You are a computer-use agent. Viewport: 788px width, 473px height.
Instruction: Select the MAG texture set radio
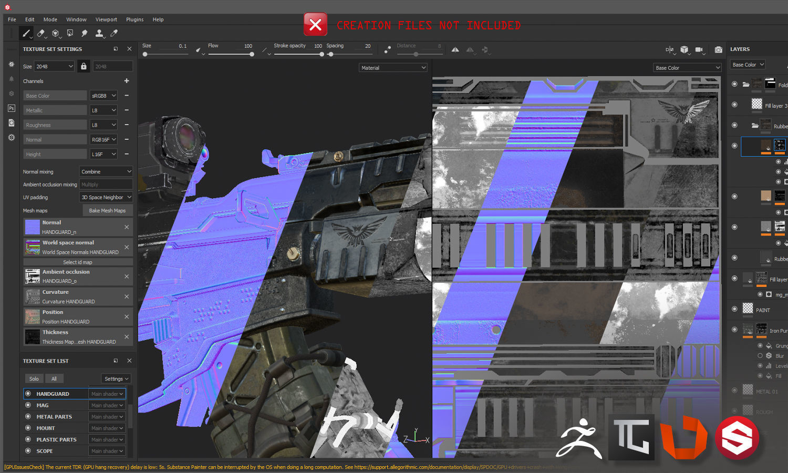pos(28,405)
